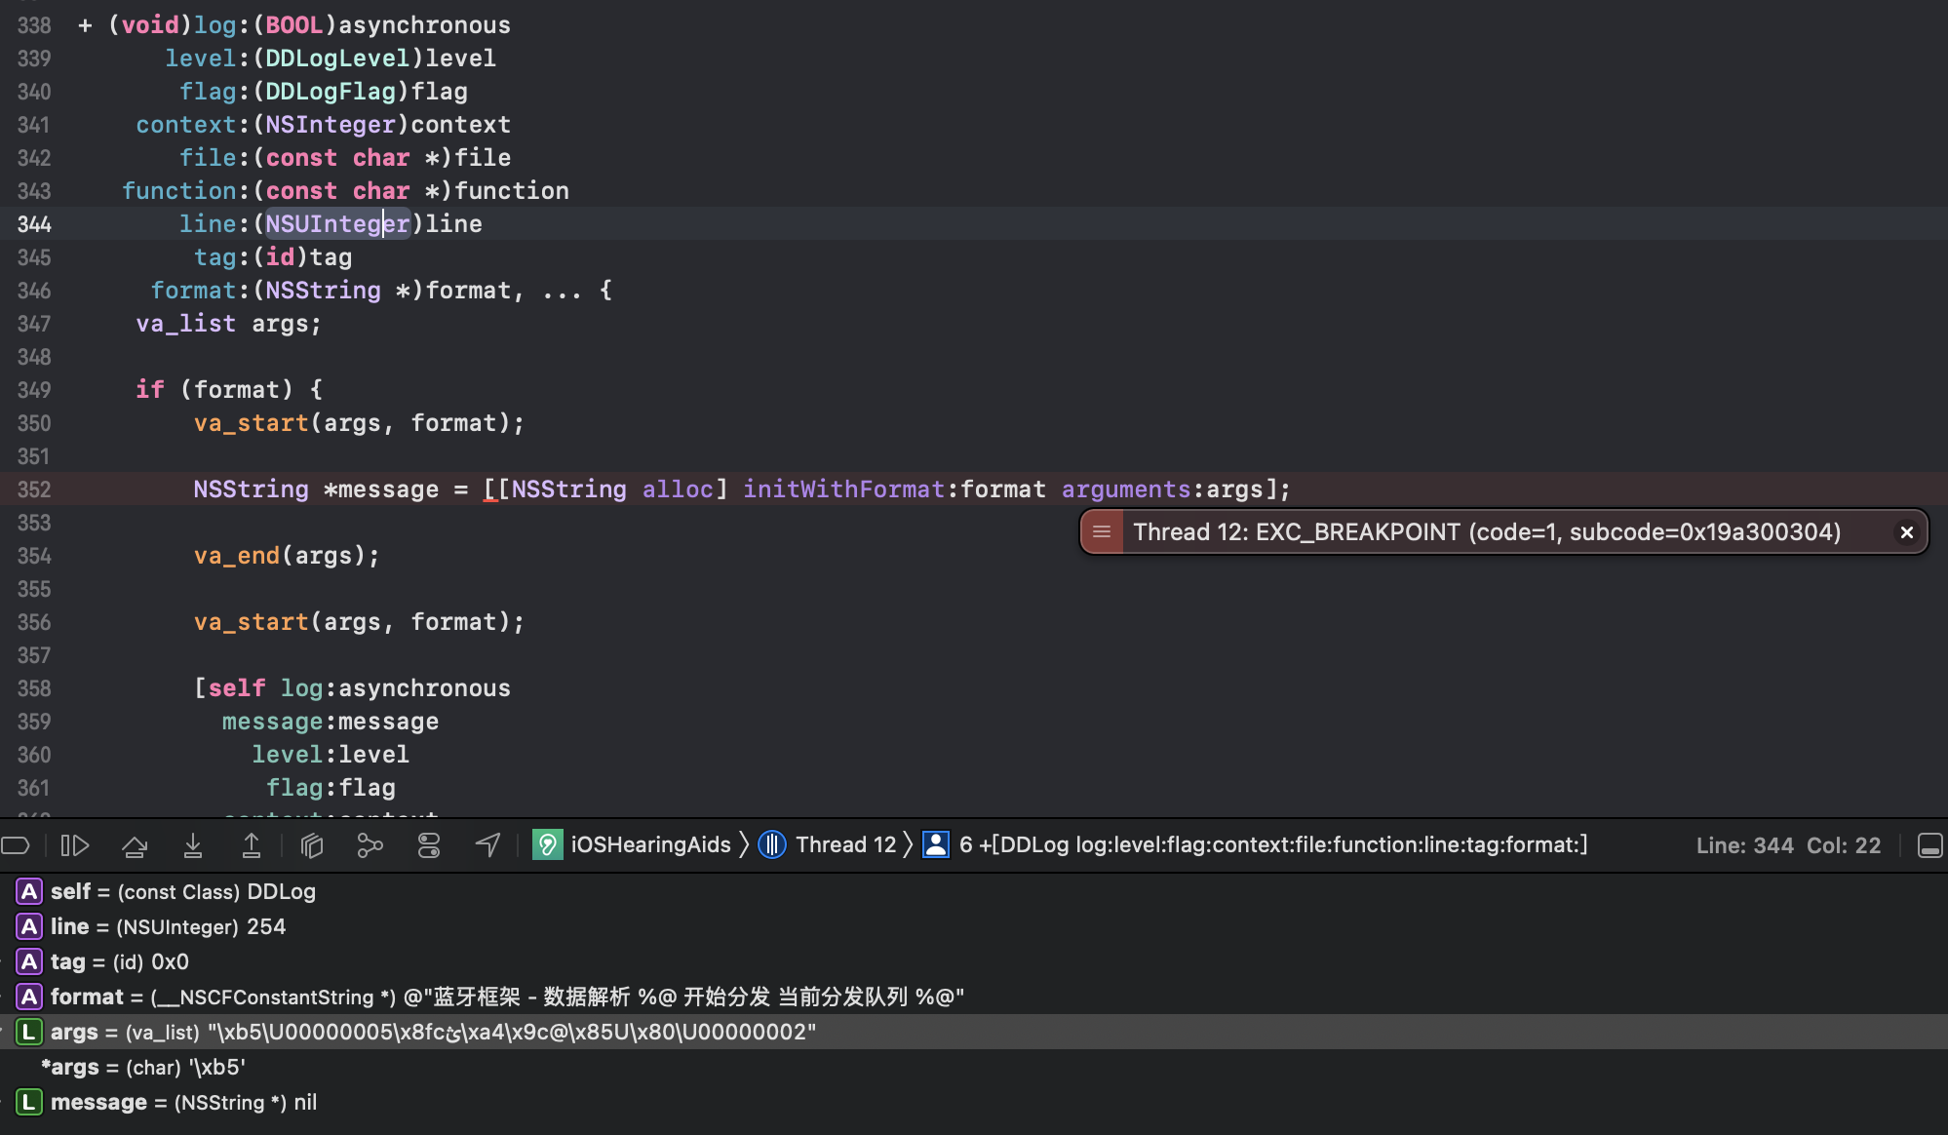
Task: Click the Step Over icon
Action: tap(134, 845)
